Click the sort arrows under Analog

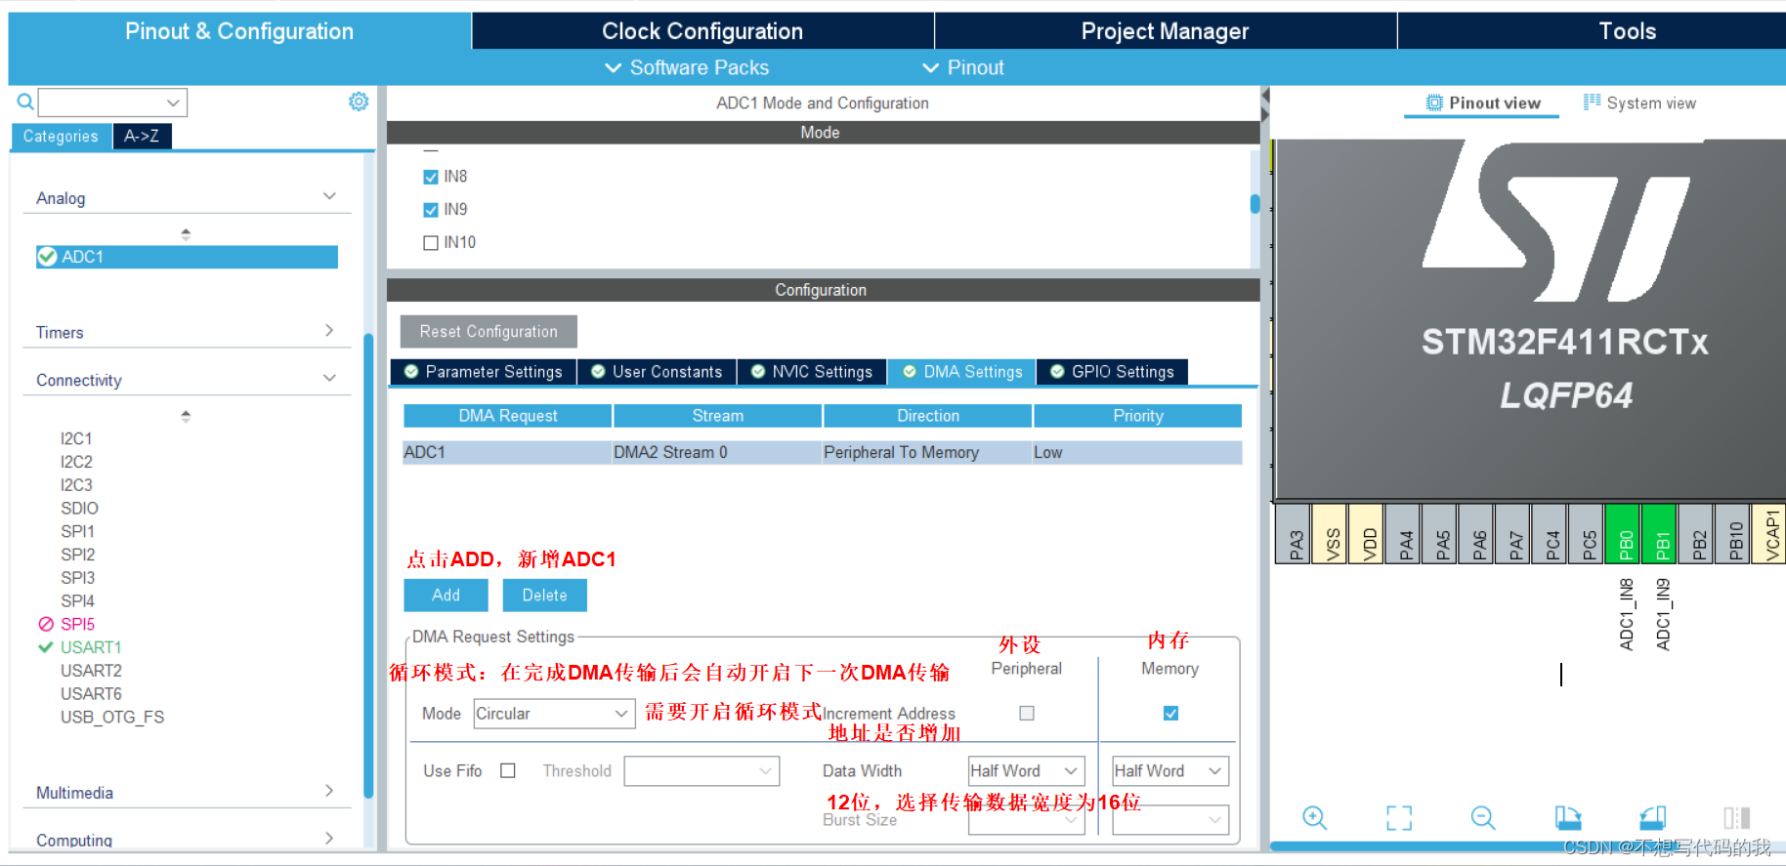pyautogui.click(x=186, y=234)
